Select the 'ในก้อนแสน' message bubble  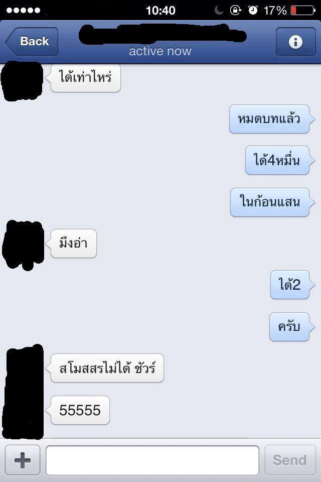(270, 202)
